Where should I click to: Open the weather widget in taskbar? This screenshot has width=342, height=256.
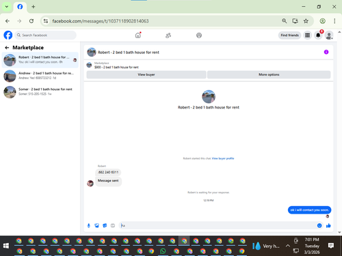tap(266, 246)
